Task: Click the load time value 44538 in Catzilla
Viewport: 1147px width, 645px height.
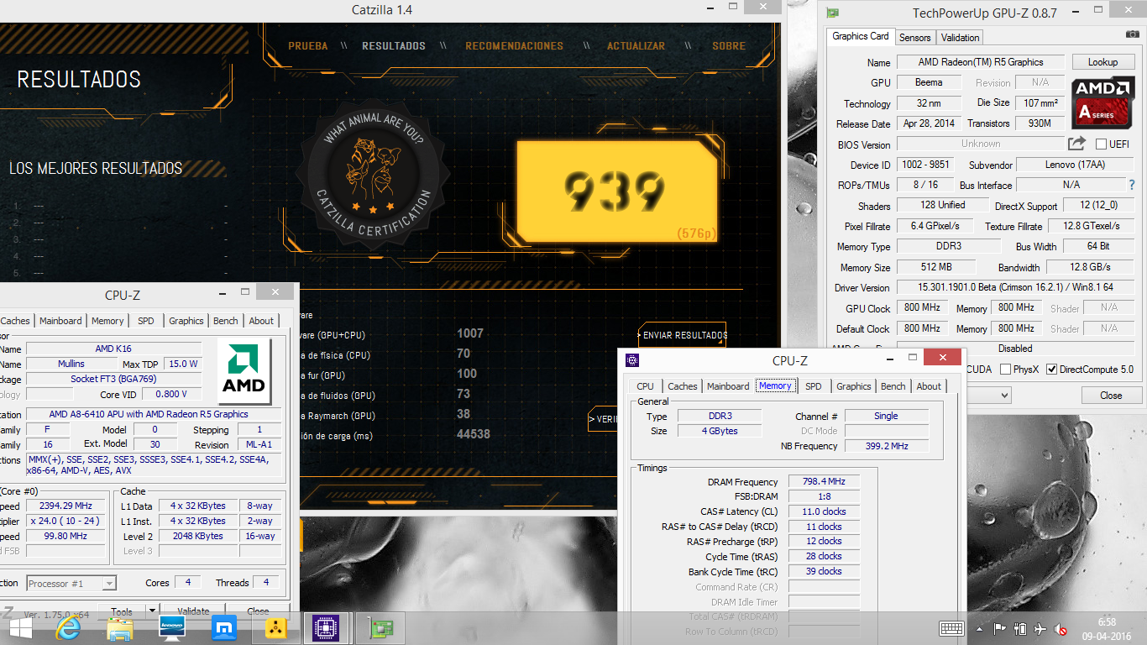Action: point(473,434)
